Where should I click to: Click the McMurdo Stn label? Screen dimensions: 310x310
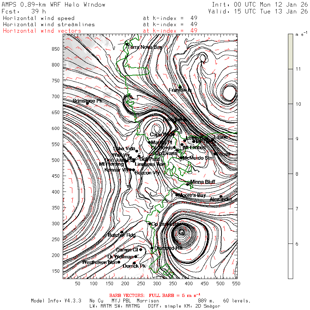coord(197,158)
